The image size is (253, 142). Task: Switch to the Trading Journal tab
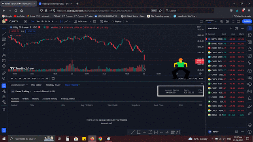pyautogui.click(x=68, y=99)
